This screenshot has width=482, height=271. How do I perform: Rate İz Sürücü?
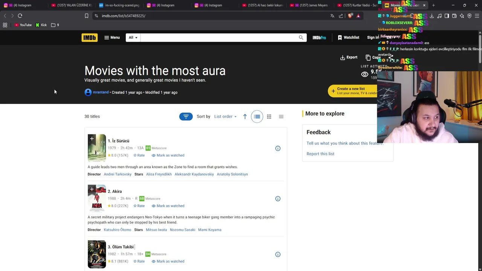[139, 155]
